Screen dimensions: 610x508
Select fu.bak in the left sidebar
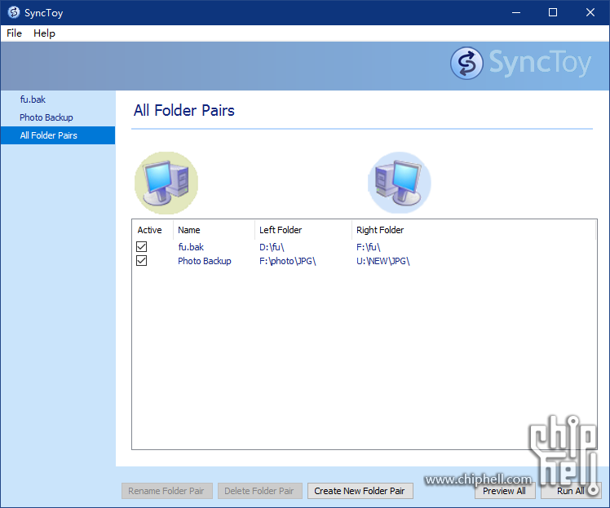58,99
